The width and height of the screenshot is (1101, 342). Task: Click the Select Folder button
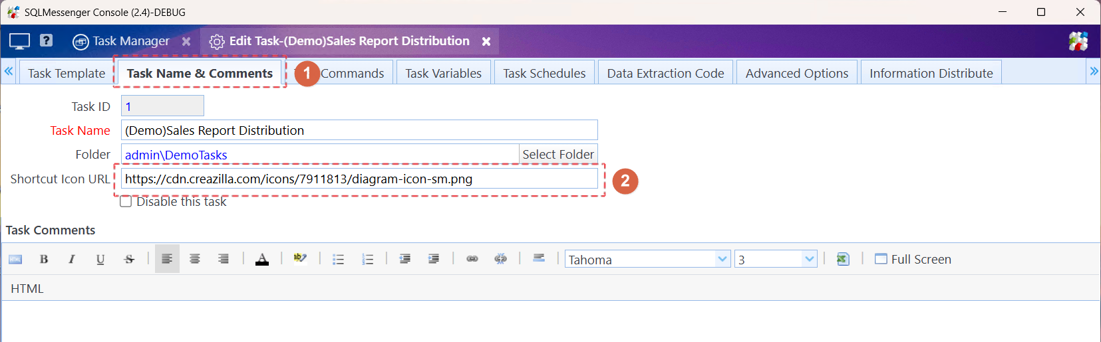[x=558, y=154]
